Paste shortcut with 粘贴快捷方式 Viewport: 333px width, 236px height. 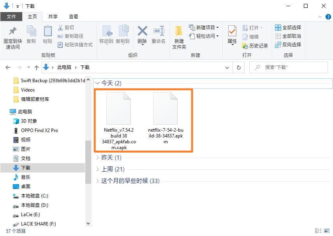pyautogui.click(x=75, y=45)
